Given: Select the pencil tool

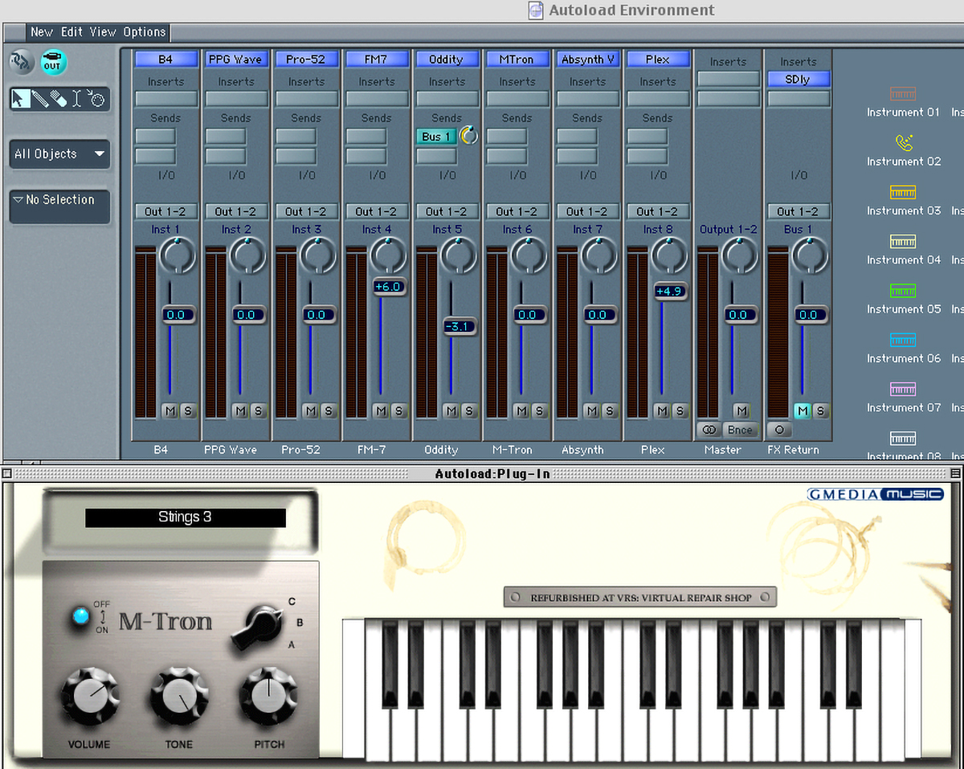Looking at the screenshot, I should pyautogui.click(x=40, y=99).
